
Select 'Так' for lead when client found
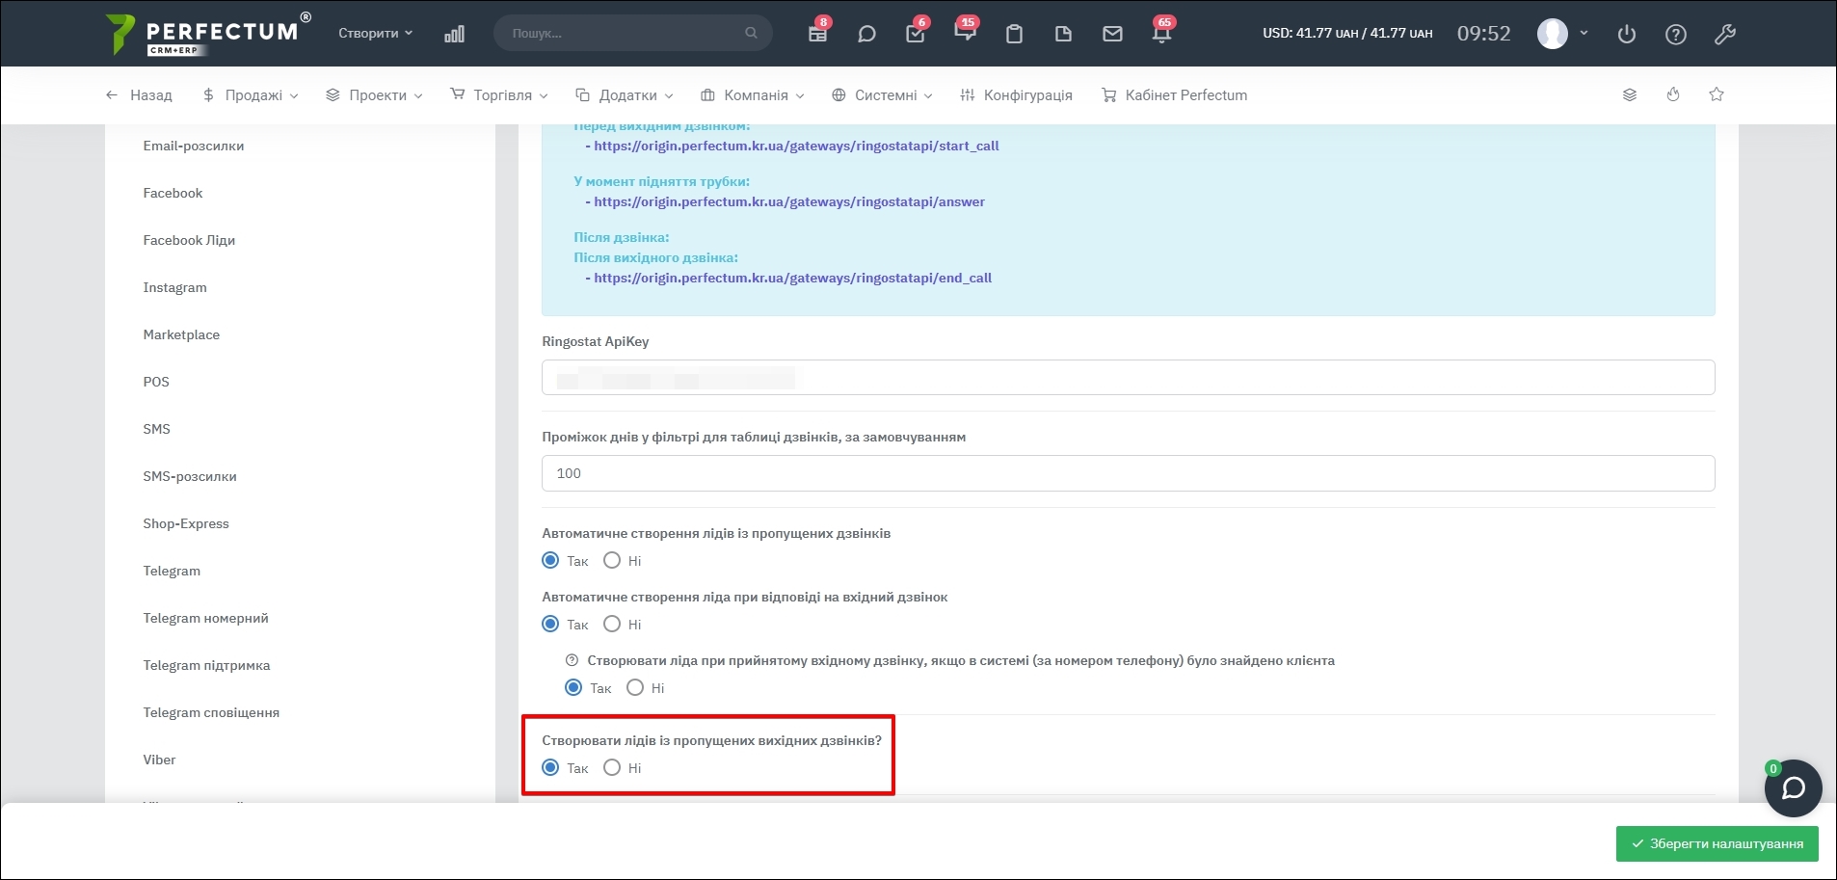[x=573, y=687]
